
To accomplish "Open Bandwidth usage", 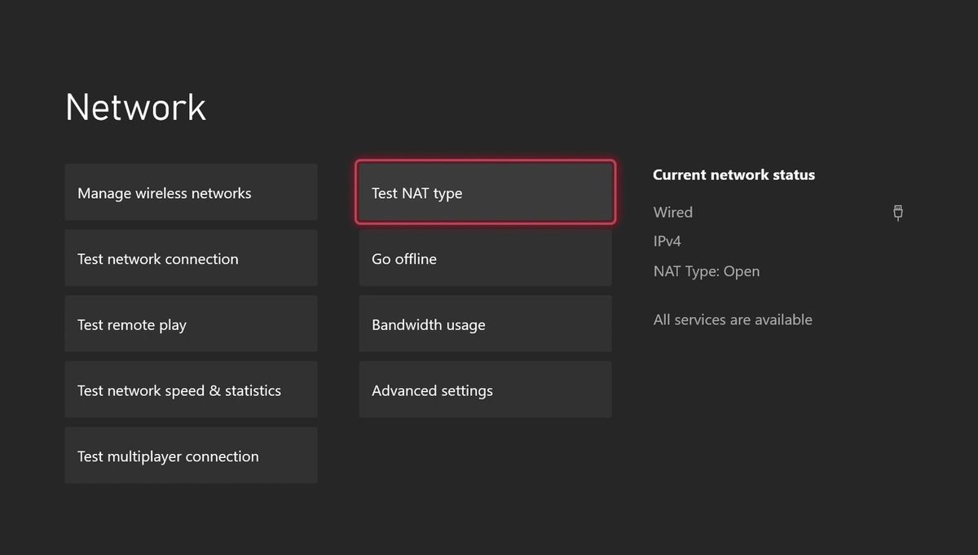I will pos(485,324).
